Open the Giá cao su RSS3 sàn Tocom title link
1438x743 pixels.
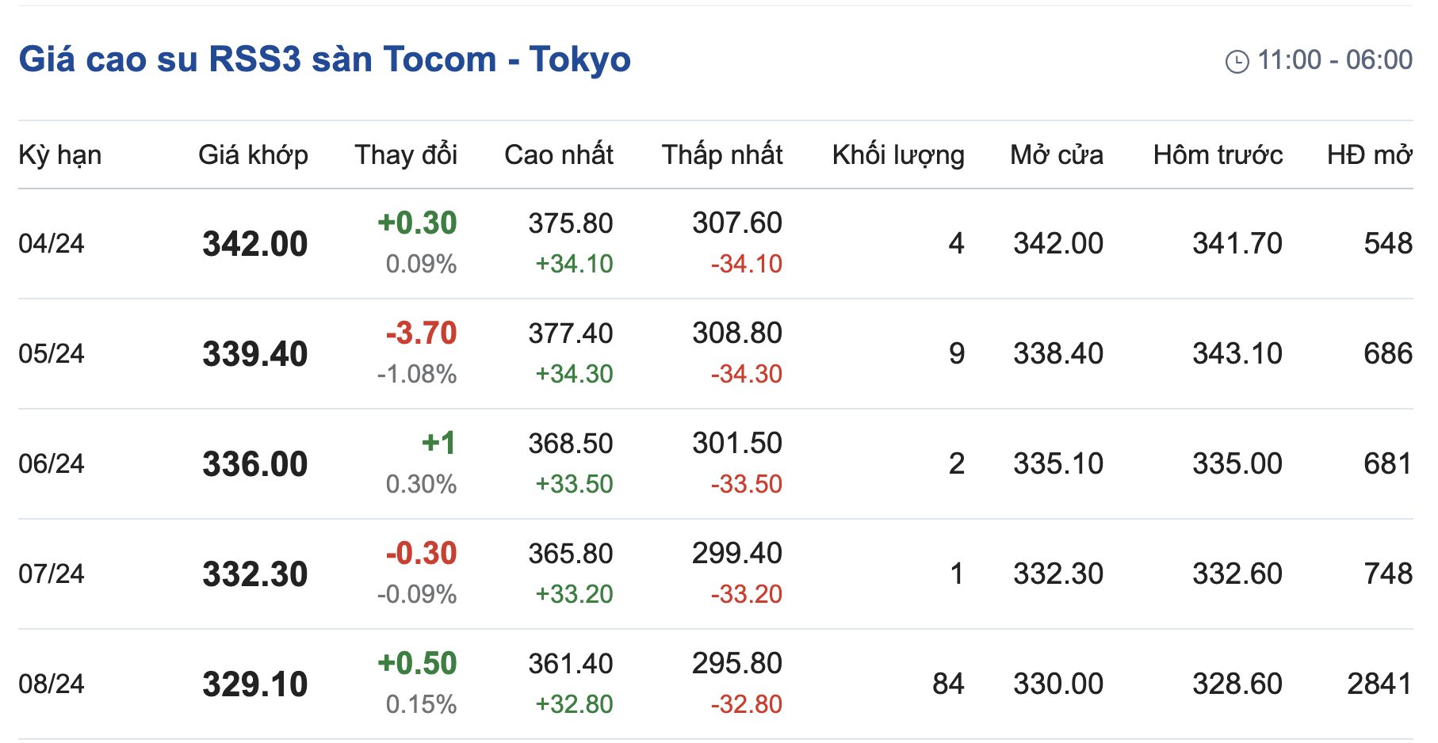(x=324, y=59)
